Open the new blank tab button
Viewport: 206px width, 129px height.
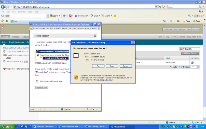[x=61, y=20]
